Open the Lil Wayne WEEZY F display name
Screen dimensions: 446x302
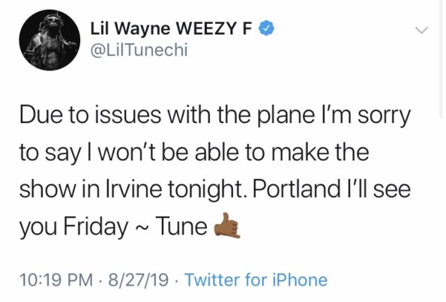171,28
